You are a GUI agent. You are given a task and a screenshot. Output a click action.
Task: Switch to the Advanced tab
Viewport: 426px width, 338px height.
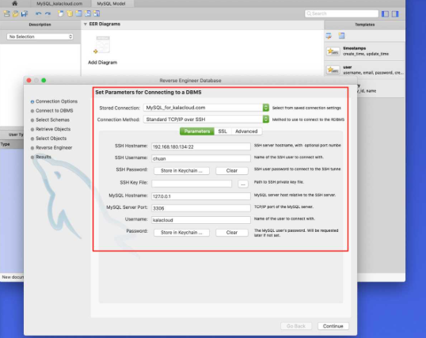coord(246,131)
